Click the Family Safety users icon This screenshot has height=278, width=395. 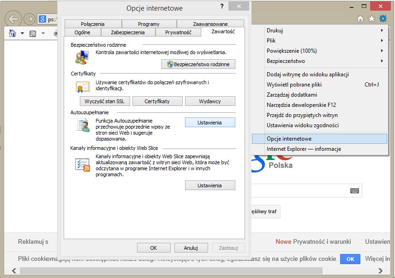tap(82, 57)
